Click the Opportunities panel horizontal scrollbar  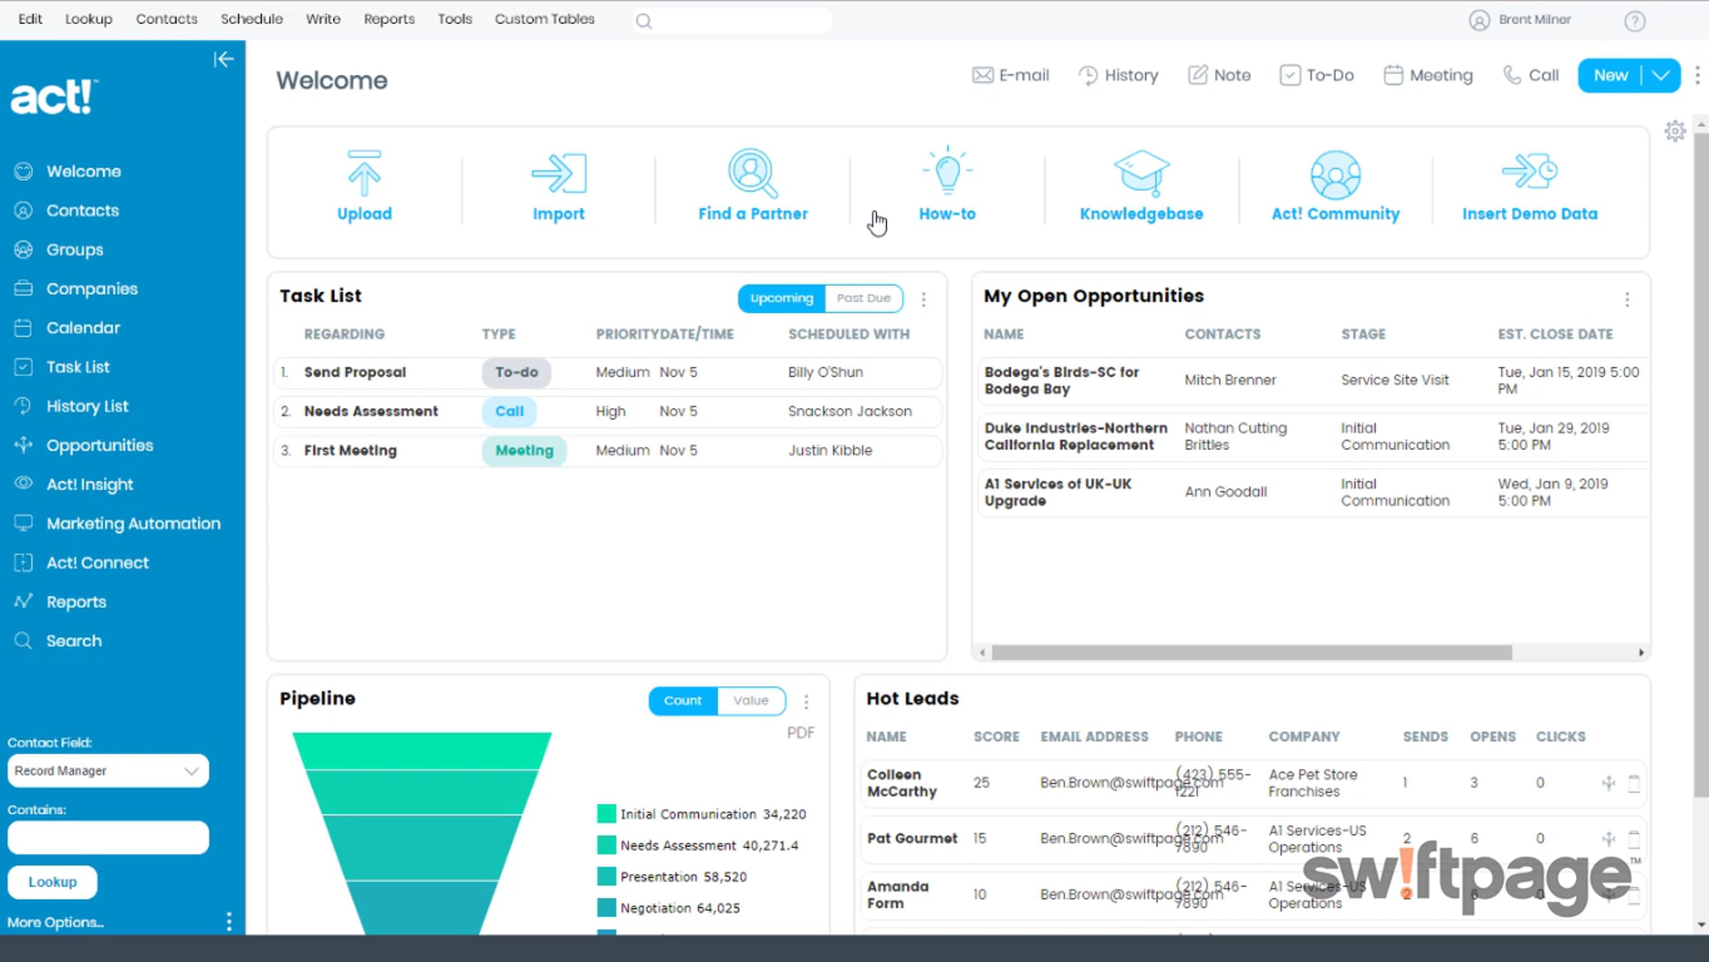click(x=1252, y=652)
